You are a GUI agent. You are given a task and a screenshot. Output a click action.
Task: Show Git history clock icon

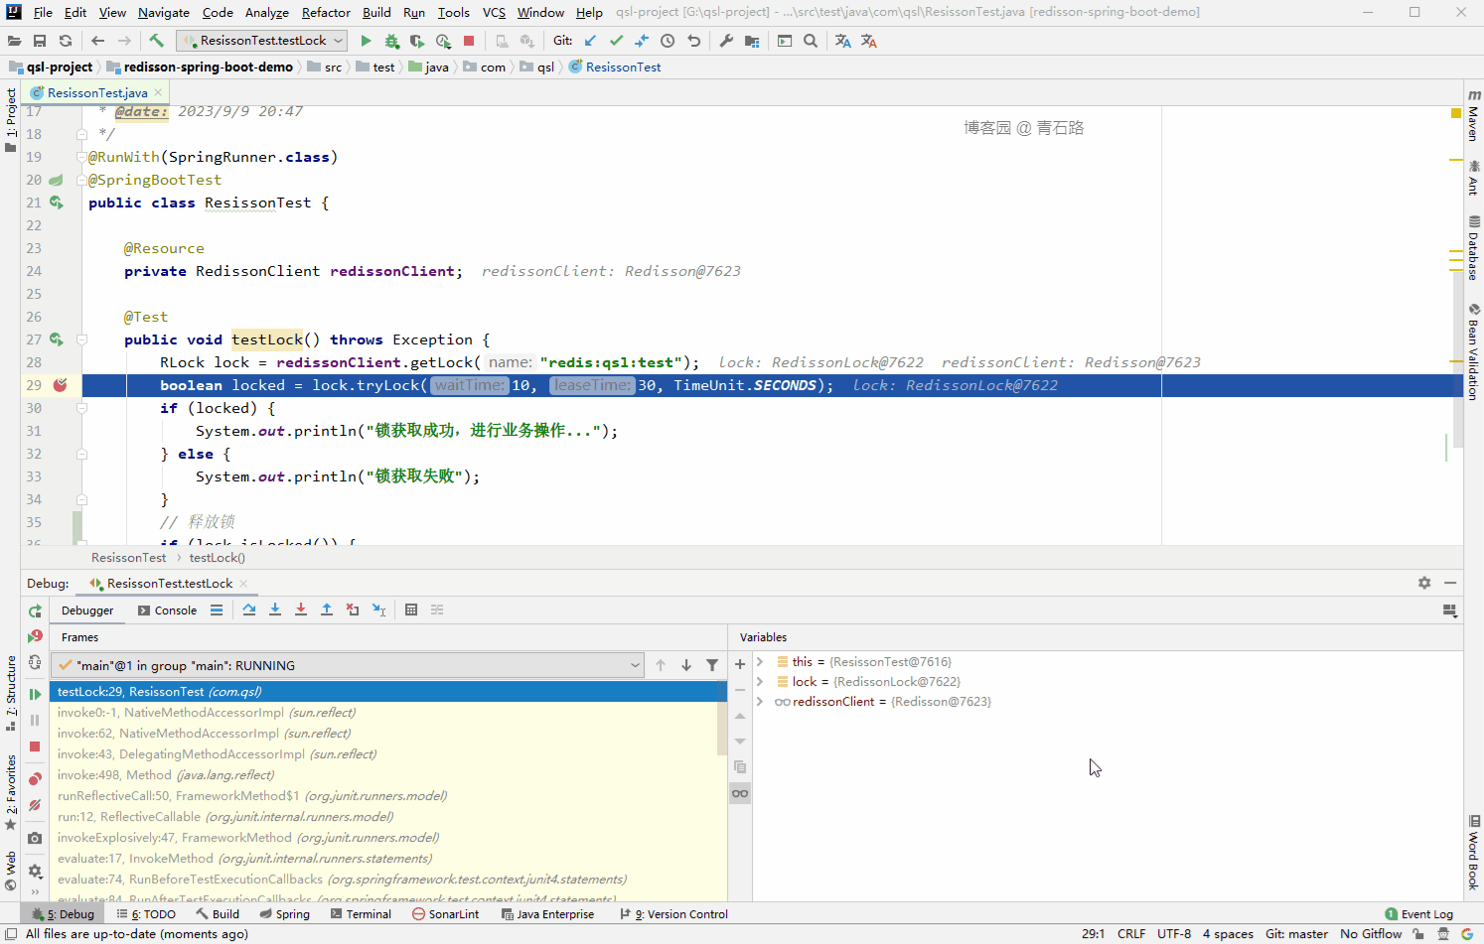coord(668,41)
